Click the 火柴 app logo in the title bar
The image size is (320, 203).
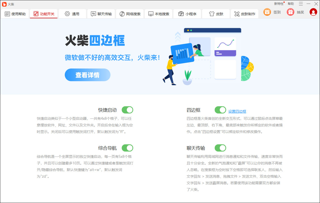tap(4, 4)
